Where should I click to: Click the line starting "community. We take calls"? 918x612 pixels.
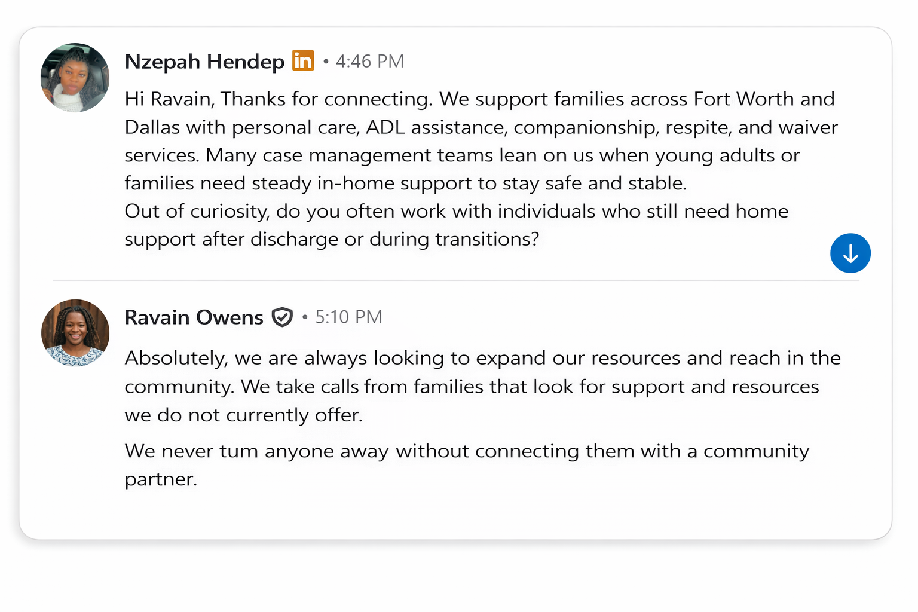click(x=472, y=387)
